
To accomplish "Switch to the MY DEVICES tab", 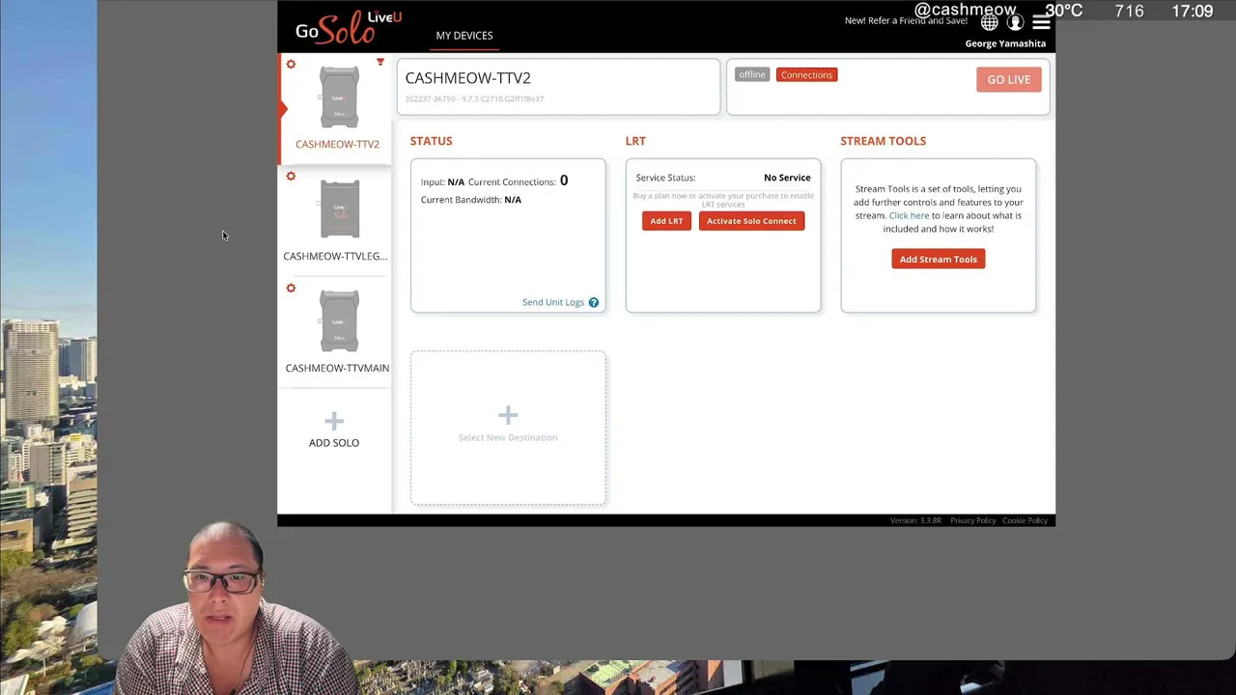I will tap(464, 36).
